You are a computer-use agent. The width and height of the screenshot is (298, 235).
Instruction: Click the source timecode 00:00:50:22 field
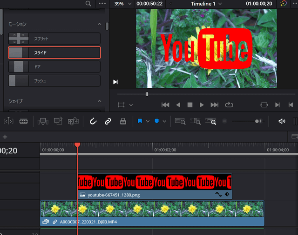[x=149, y=4]
